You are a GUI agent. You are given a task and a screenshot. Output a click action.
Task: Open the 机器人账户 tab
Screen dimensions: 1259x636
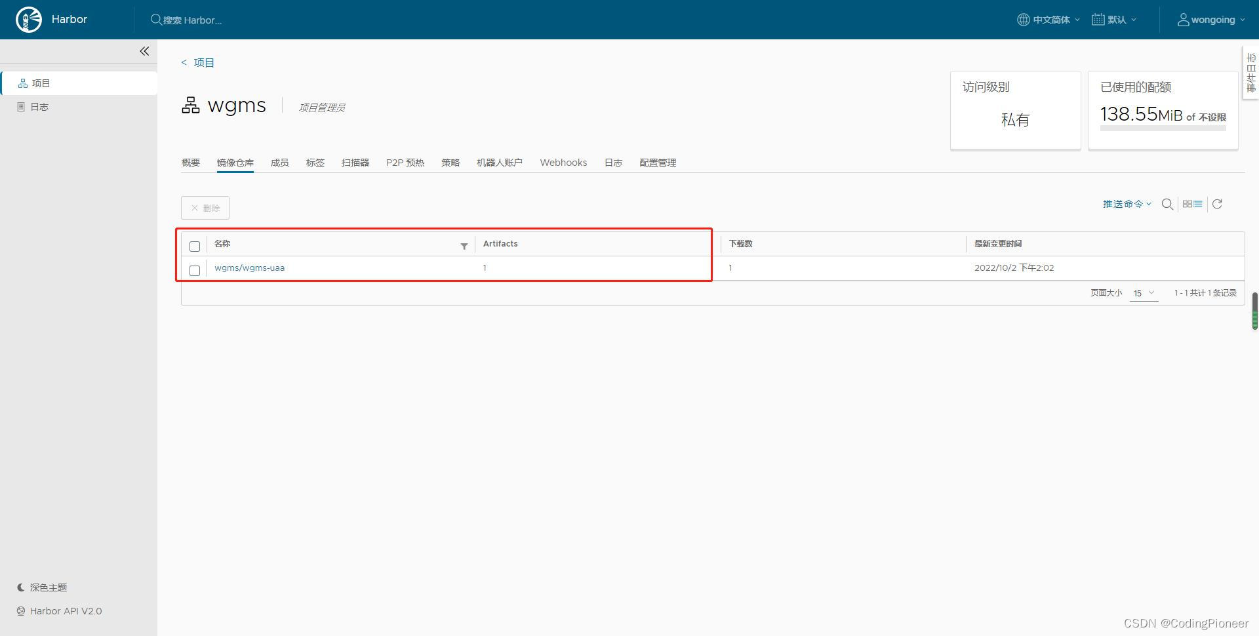click(x=500, y=163)
